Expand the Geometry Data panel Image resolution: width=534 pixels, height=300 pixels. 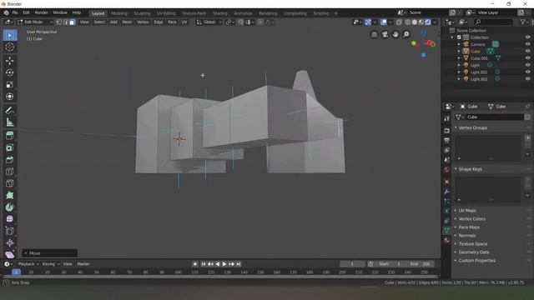(x=473, y=252)
